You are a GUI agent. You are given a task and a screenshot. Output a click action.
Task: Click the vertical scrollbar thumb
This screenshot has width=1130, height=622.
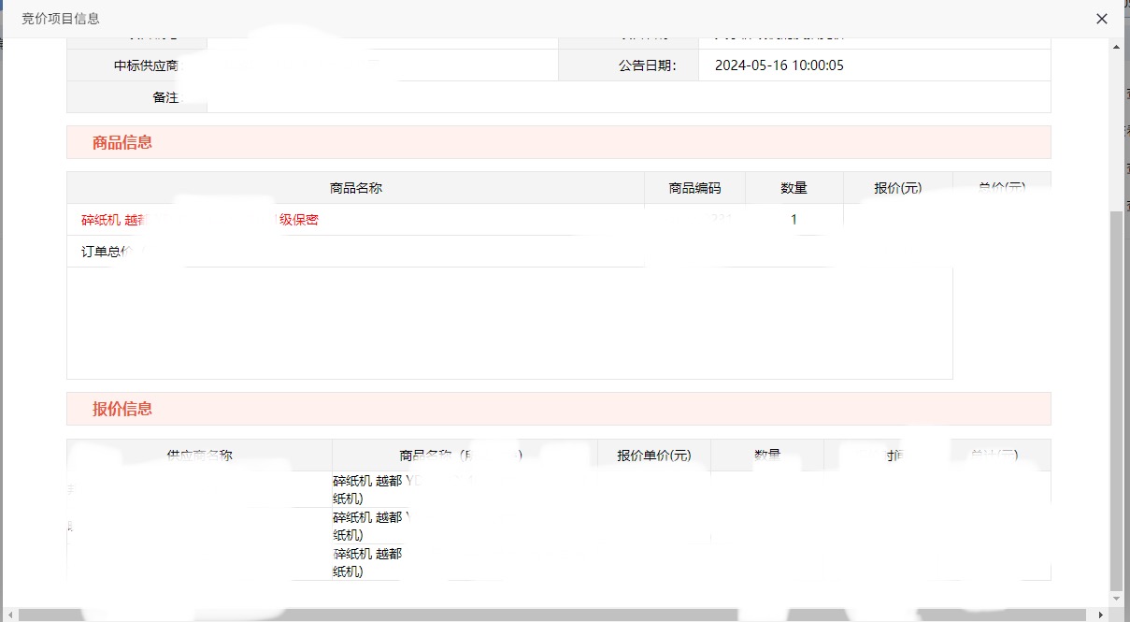point(1116,393)
